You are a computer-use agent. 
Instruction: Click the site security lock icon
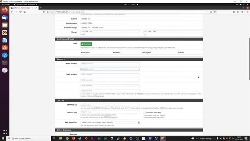coord(48,12)
